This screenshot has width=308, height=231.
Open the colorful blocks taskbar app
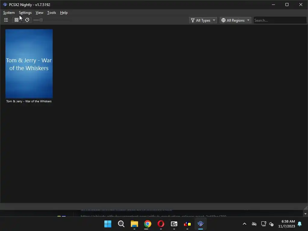coord(187,224)
